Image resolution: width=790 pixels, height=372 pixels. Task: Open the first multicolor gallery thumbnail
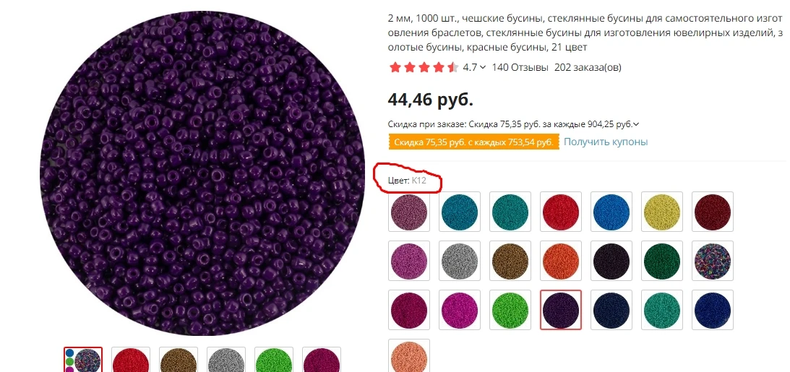click(83, 360)
